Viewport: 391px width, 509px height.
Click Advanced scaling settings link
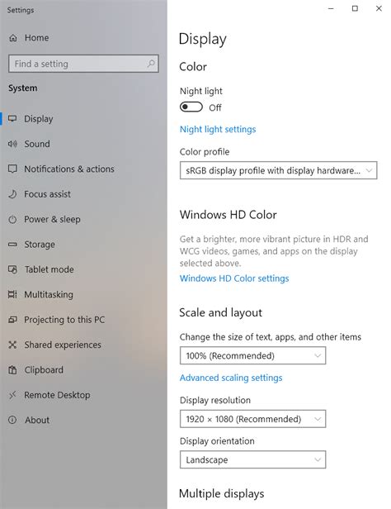[231, 378]
